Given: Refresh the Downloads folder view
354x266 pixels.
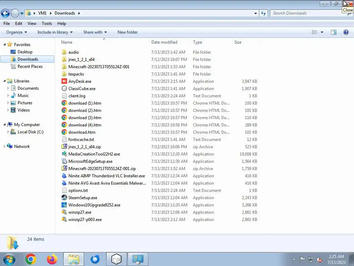Looking at the screenshot, I should pos(263,13).
